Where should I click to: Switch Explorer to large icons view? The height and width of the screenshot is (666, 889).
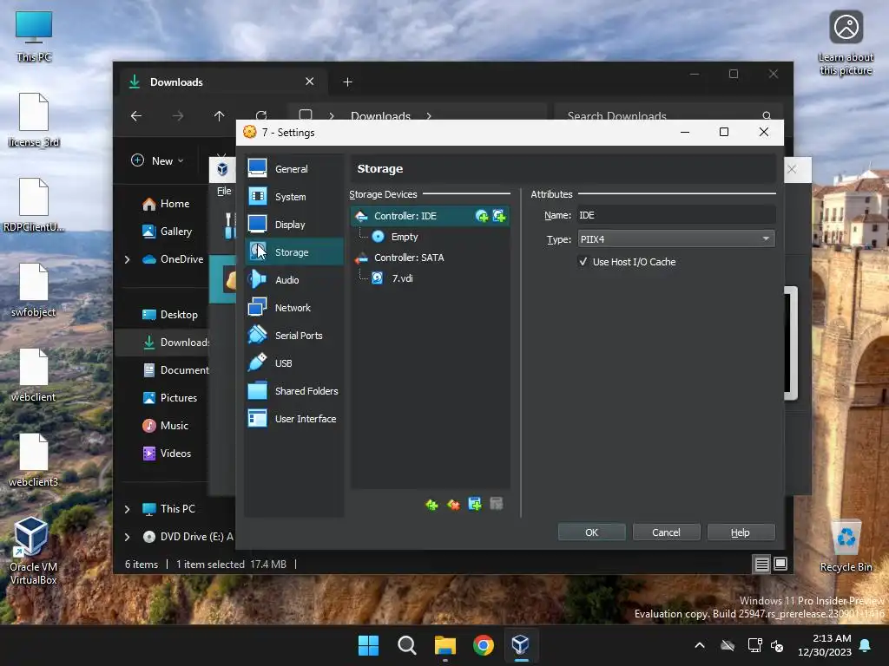click(780, 564)
